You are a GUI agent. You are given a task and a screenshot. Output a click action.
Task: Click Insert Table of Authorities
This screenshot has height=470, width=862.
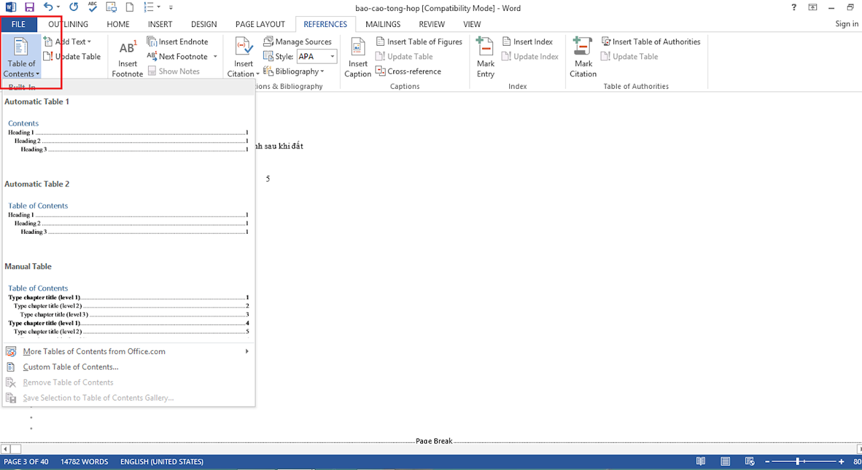coord(651,42)
